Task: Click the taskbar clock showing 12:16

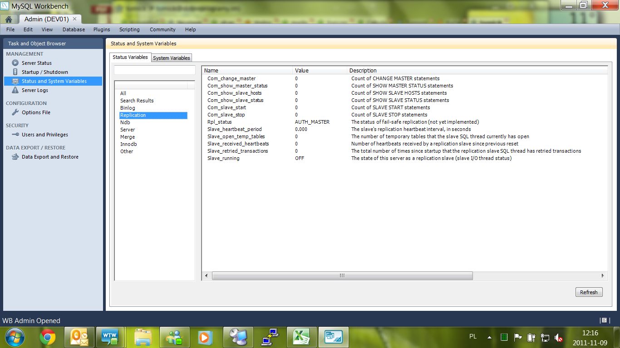Action: 590,333
